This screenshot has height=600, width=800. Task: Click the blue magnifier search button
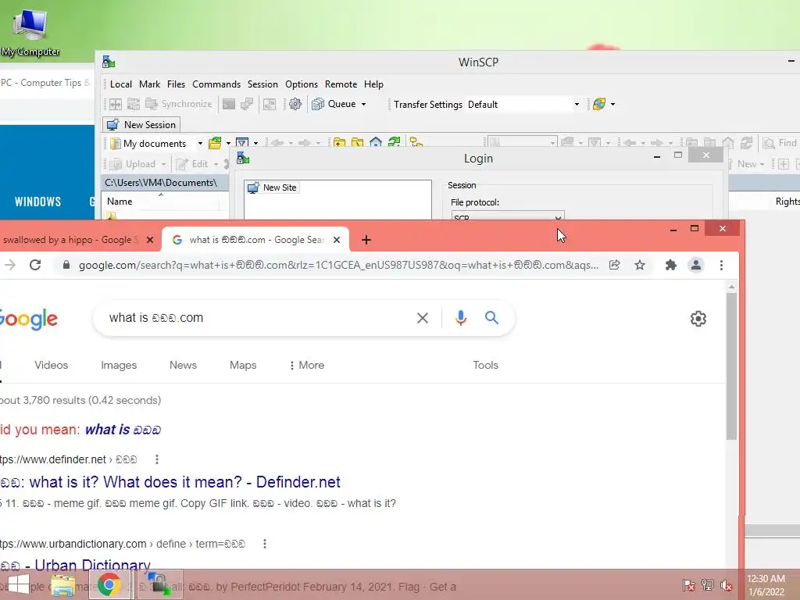tap(492, 318)
